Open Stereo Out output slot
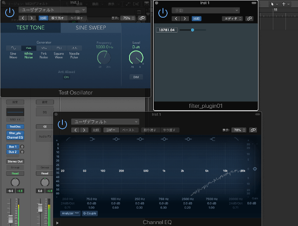Screen dimensions: 298x226 click(15, 161)
